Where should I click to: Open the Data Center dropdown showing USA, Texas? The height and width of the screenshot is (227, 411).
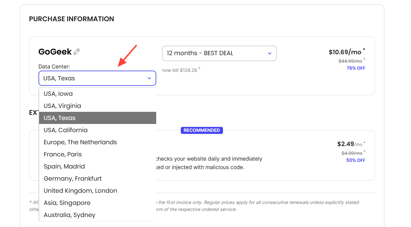[x=97, y=78]
